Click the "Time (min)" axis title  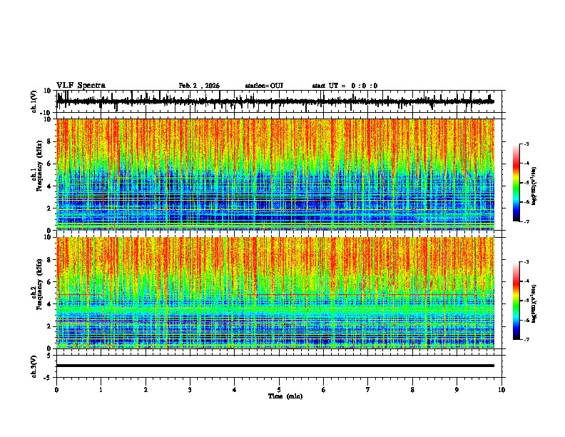285,396
